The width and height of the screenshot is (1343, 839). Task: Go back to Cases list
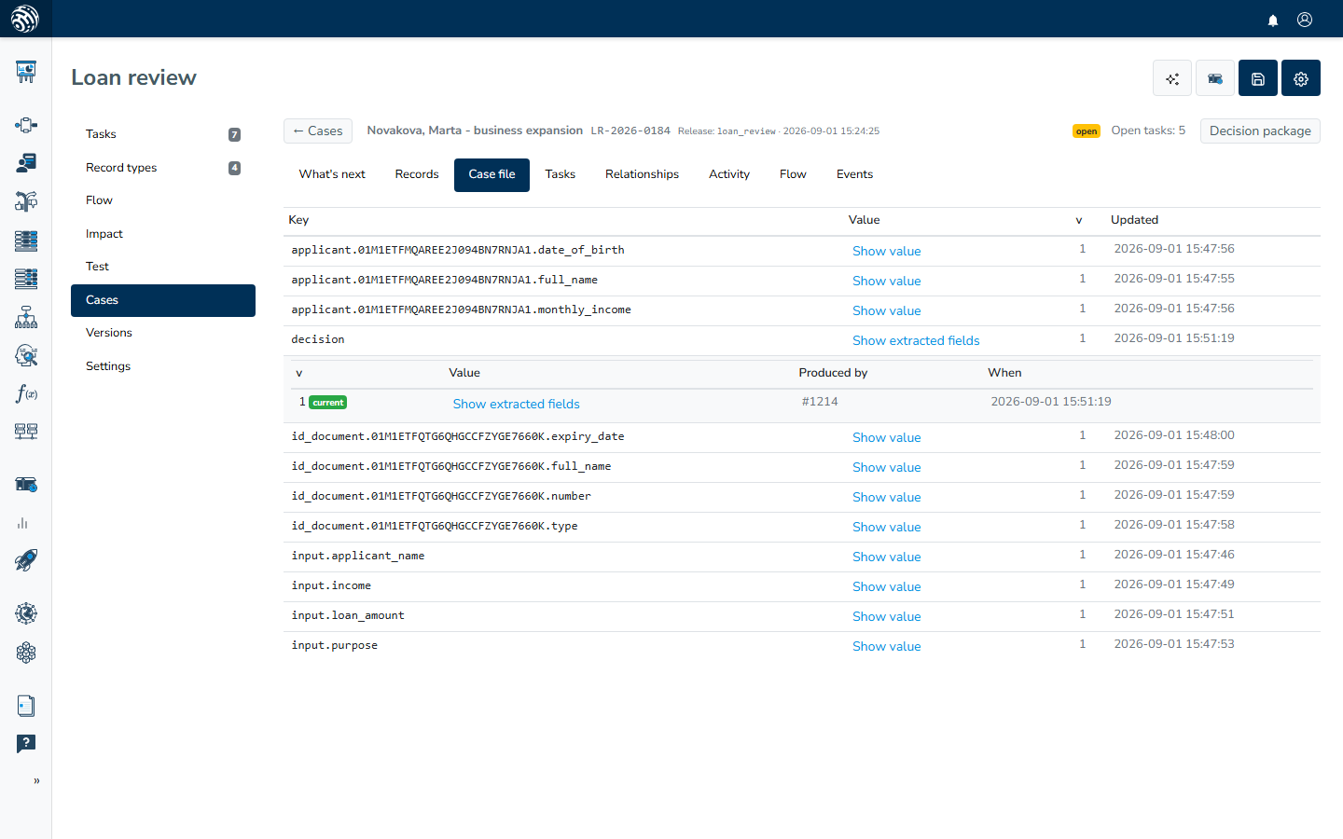(318, 131)
